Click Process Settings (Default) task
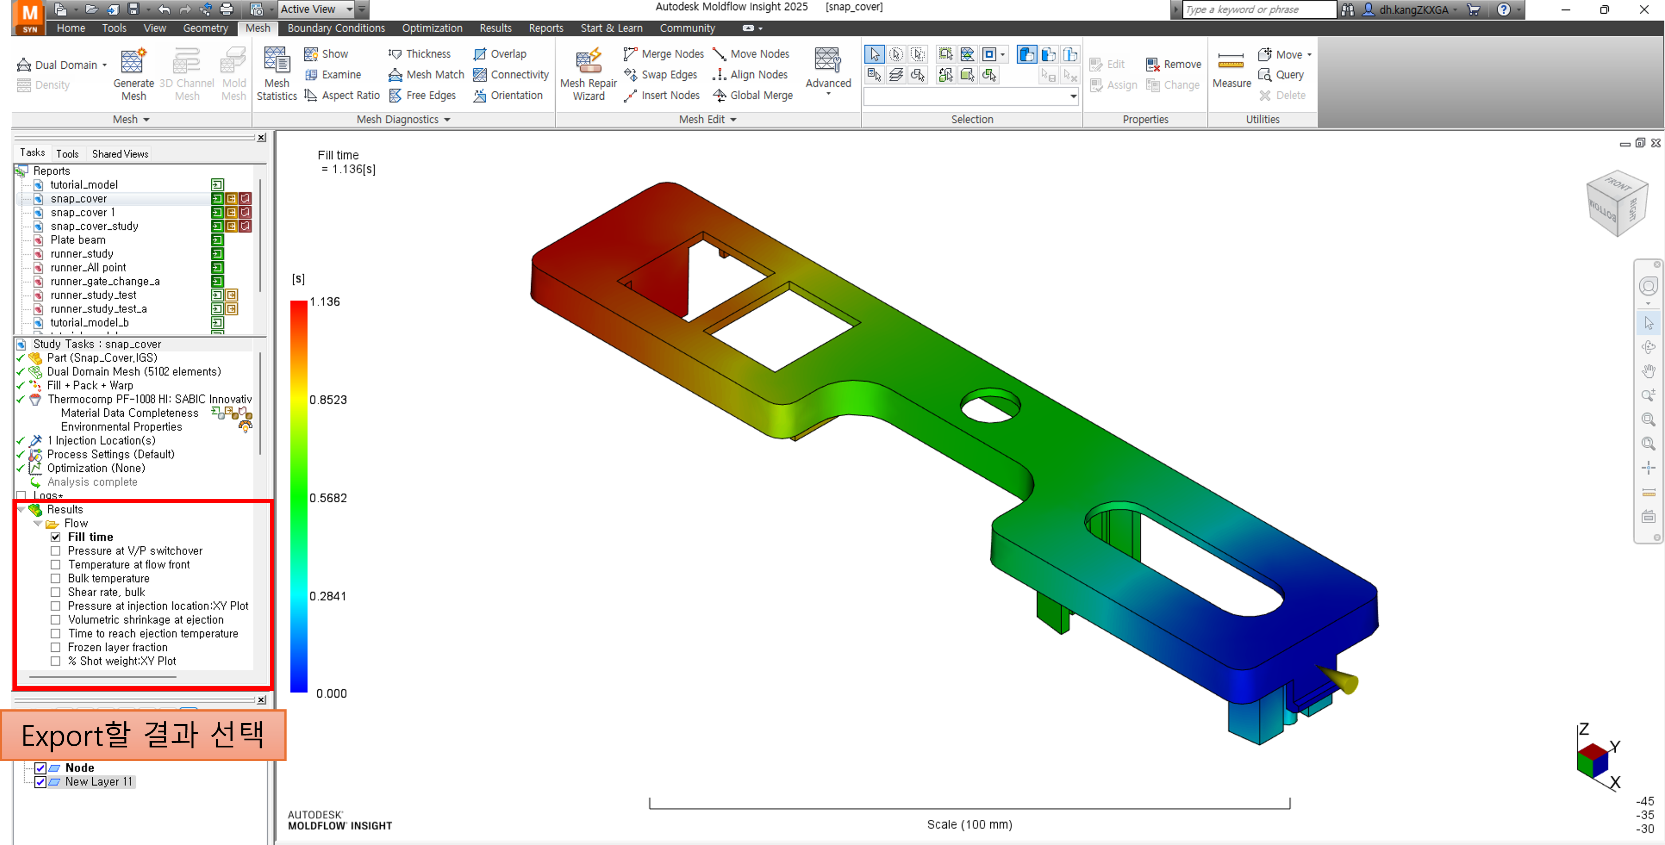Image resolution: width=1665 pixels, height=845 pixels. click(x=110, y=455)
